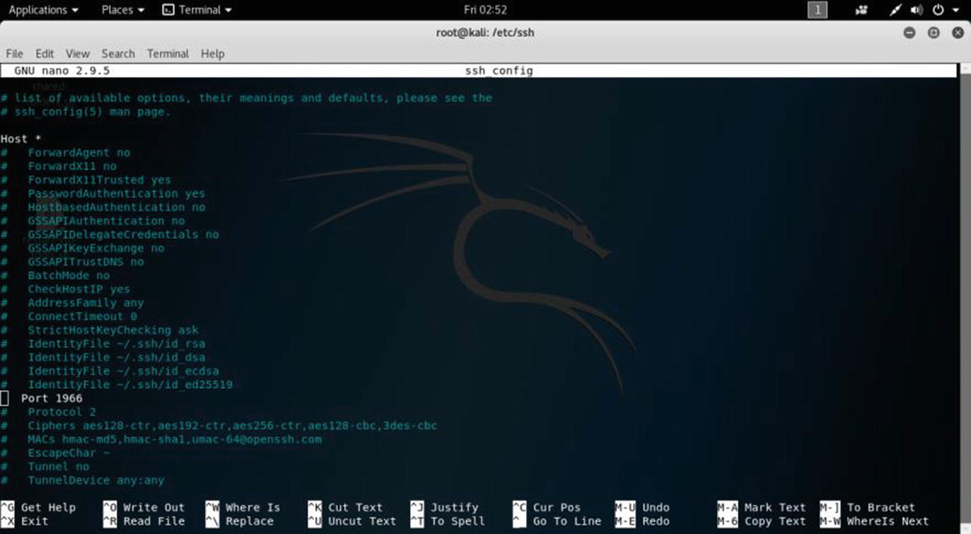Image resolution: width=971 pixels, height=534 pixels.
Task: Open the Terminal menu in window menubar
Action: pos(168,54)
